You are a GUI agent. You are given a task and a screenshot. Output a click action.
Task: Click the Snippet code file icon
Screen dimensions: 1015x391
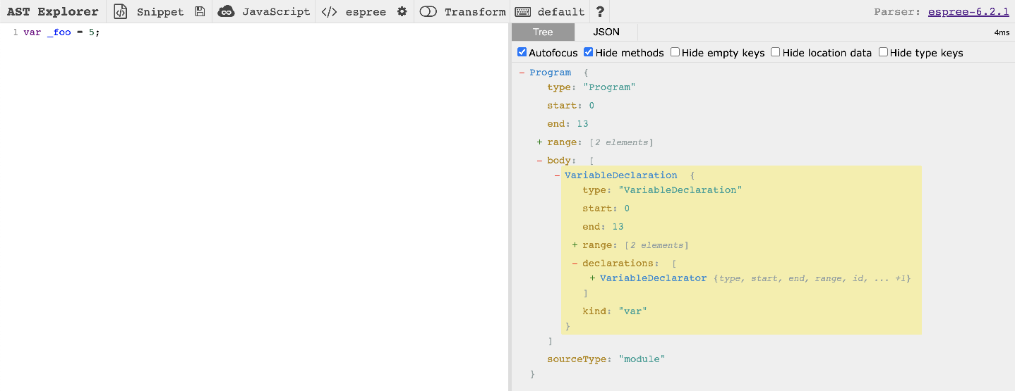coord(121,11)
